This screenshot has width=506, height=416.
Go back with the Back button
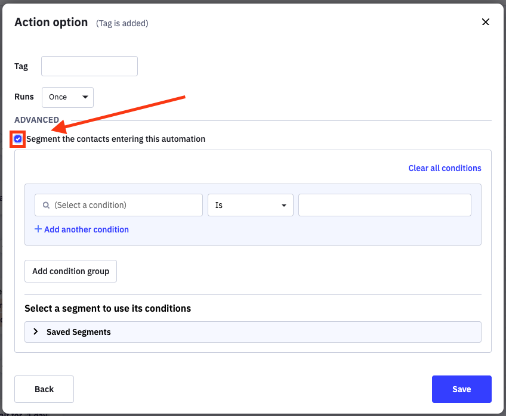click(44, 389)
